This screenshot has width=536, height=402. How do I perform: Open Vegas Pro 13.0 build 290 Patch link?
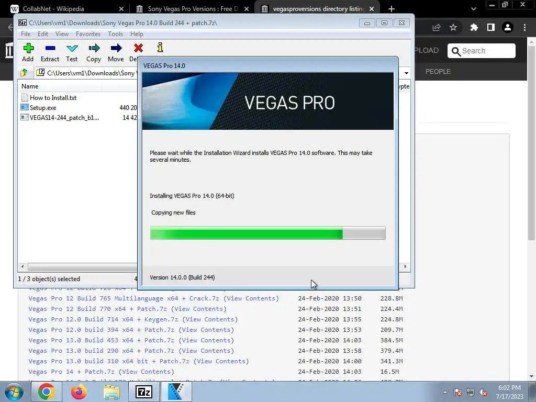[x=101, y=351]
